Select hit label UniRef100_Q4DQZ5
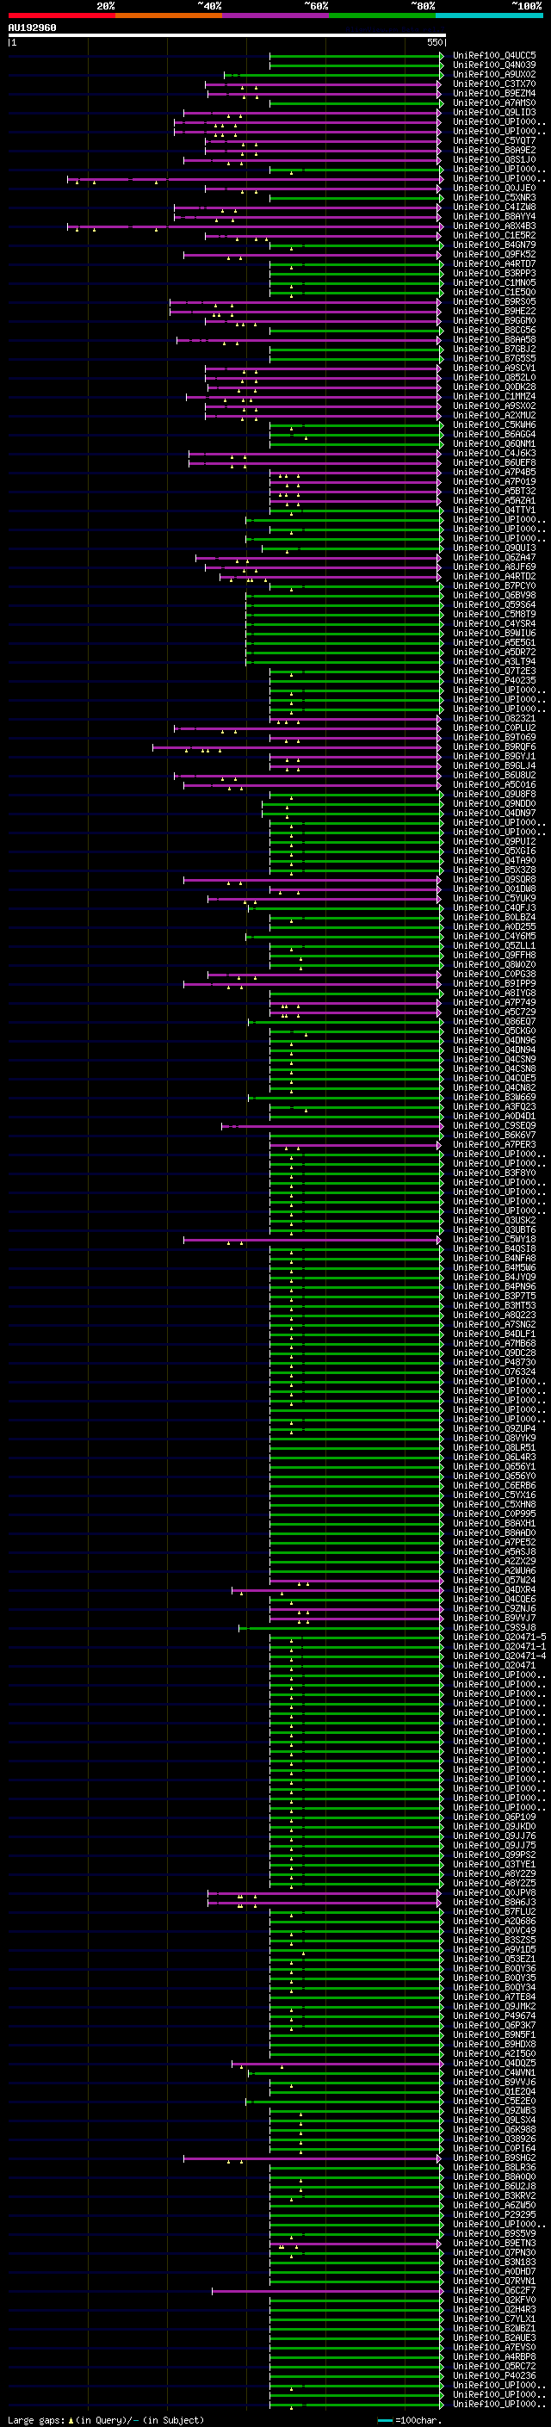Screen dimensions: 551x2427 click(493, 2064)
